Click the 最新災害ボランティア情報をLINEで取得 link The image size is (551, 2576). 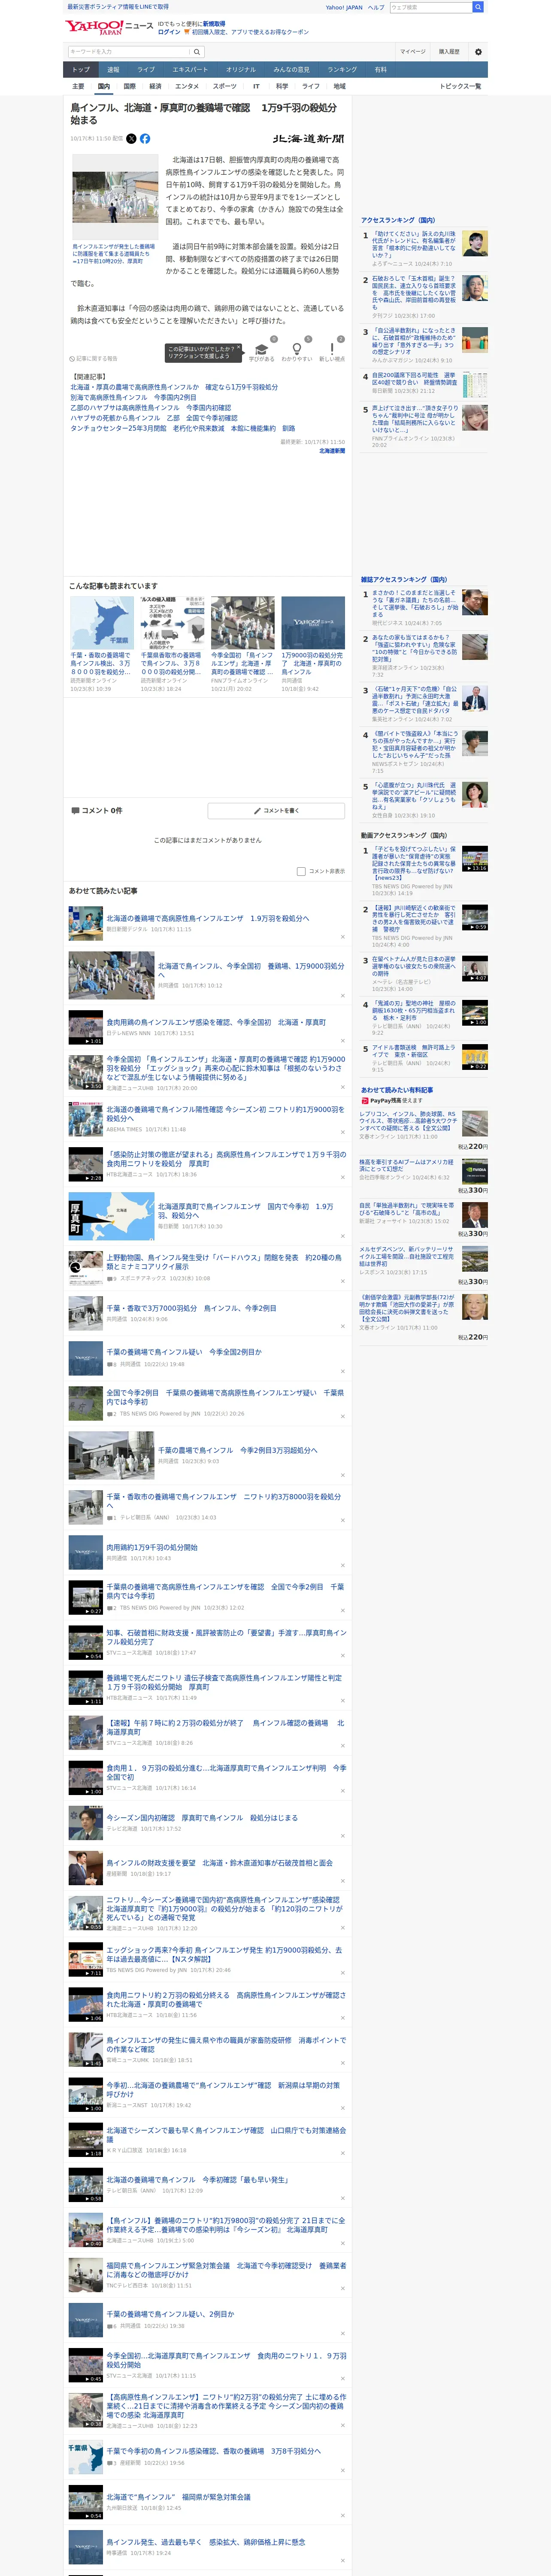(x=118, y=7)
